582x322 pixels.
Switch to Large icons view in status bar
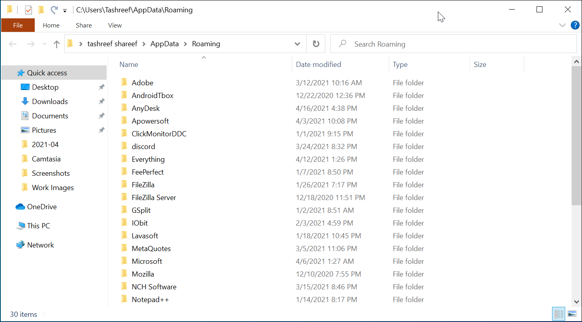(x=572, y=314)
